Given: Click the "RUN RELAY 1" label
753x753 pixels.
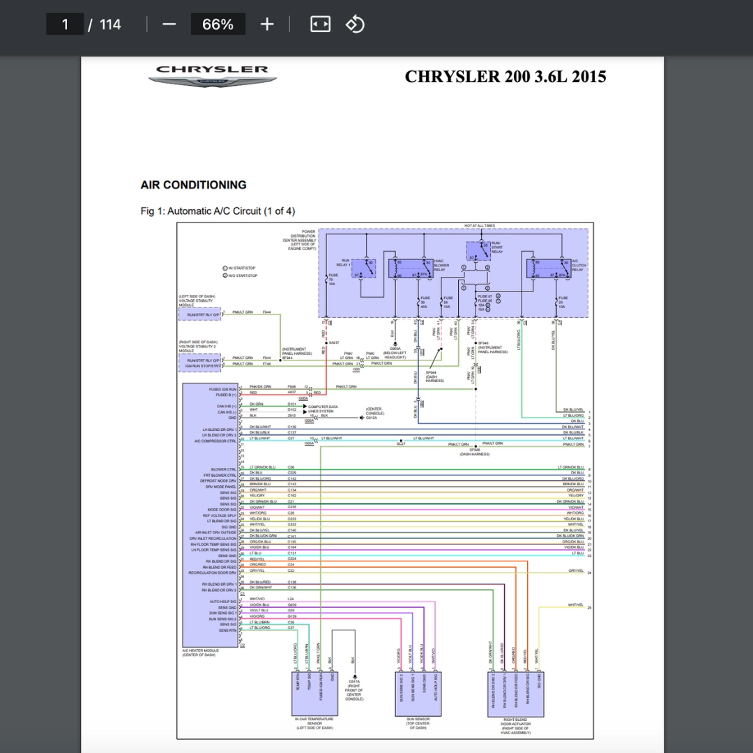Looking at the screenshot, I should tap(343, 263).
